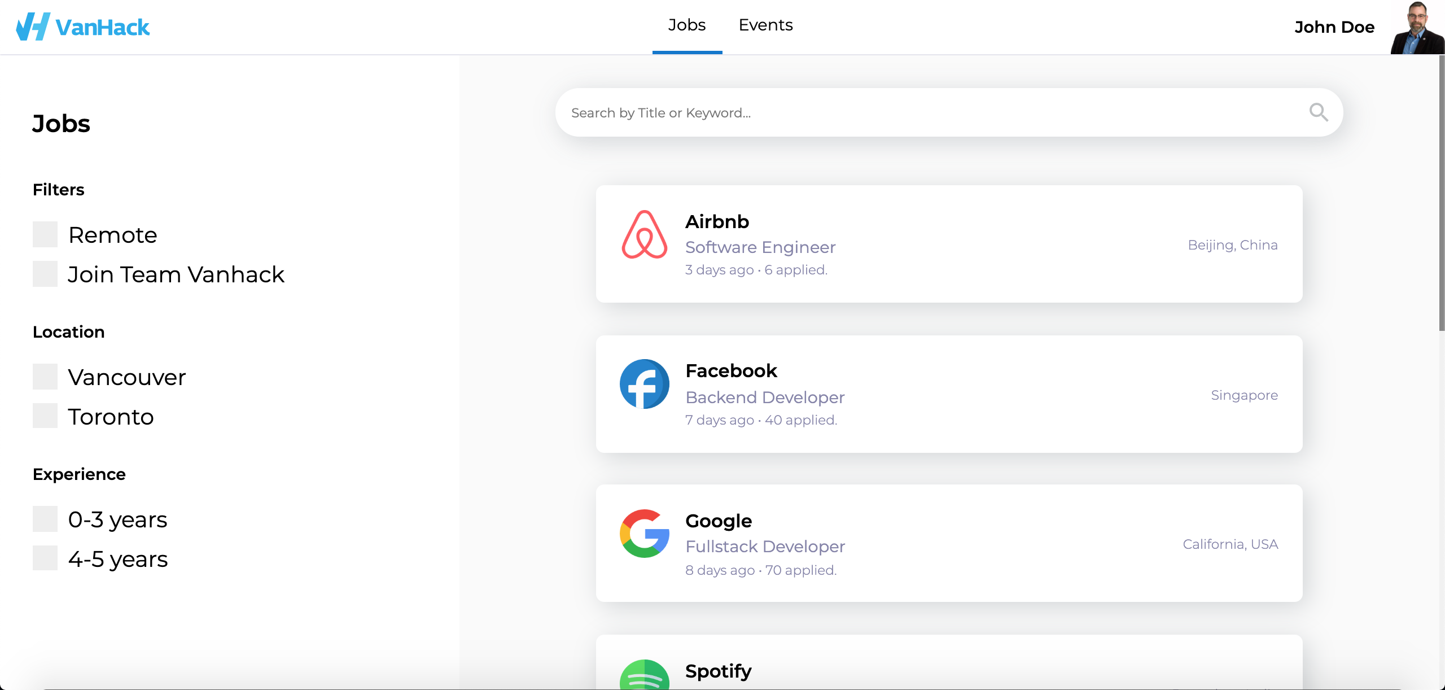The image size is (1445, 690).
Task: Open the Fullstack Developer job at Google
Action: (765, 547)
